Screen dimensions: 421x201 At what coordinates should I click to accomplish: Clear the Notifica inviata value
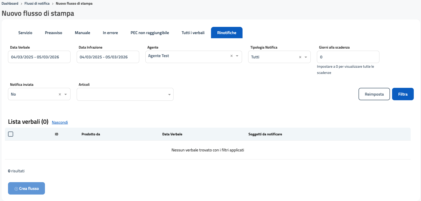(60, 94)
